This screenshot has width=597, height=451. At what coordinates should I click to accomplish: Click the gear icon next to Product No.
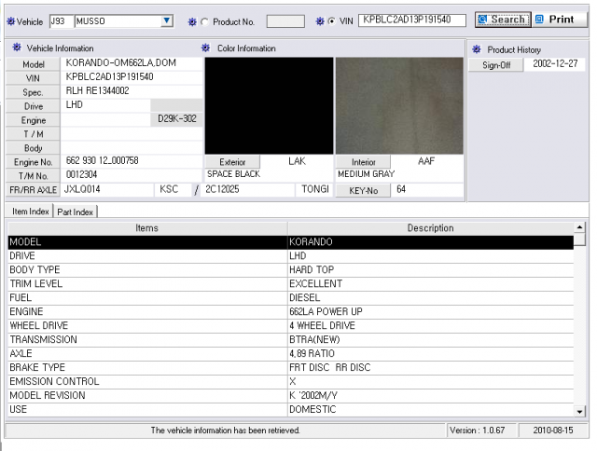point(192,22)
